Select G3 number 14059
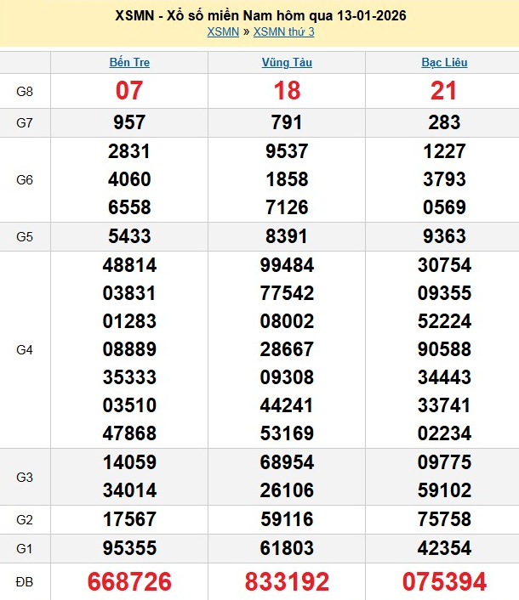The height and width of the screenshot is (600, 519). [129, 462]
